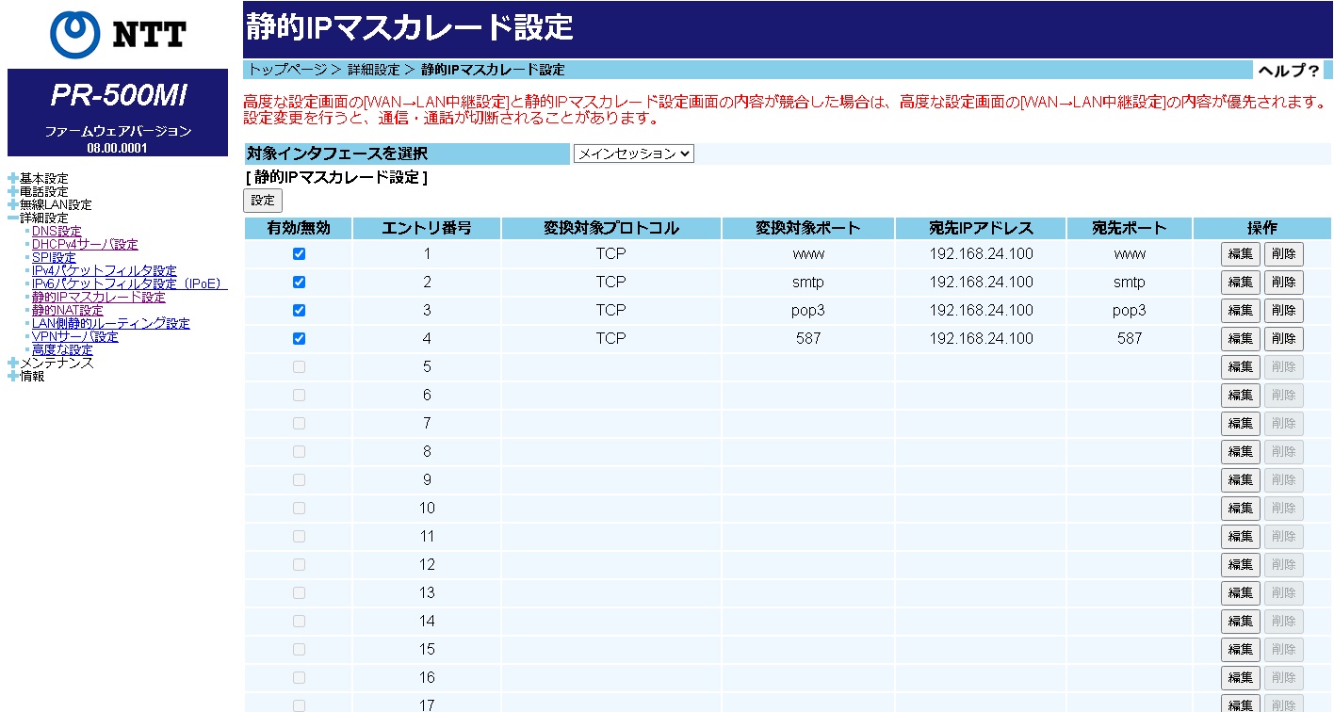This screenshot has height=712, width=1334.
Task: Open the ヘルプ? help link
Action: pyautogui.click(x=1288, y=71)
